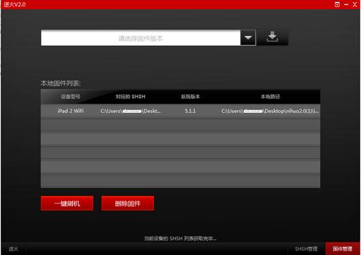Click the 5.1.1 system version cell
This screenshot has height=255, width=361.
click(x=190, y=111)
